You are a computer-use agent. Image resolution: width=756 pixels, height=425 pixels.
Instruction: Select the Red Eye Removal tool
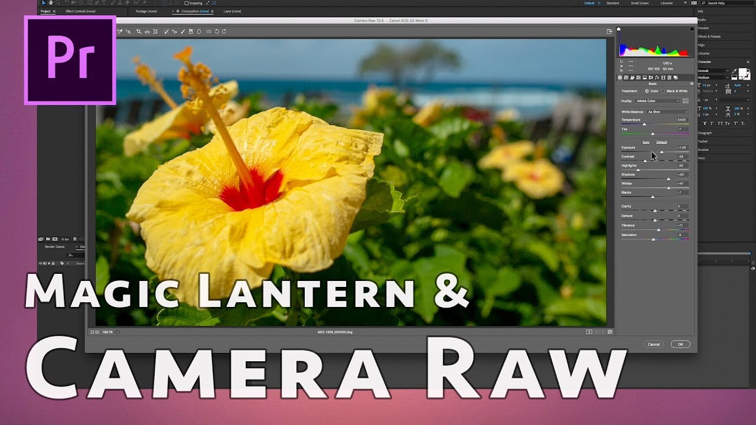174,31
